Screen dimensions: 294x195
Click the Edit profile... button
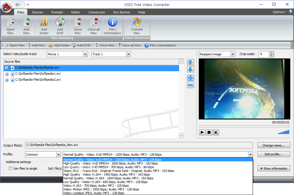[273, 154]
